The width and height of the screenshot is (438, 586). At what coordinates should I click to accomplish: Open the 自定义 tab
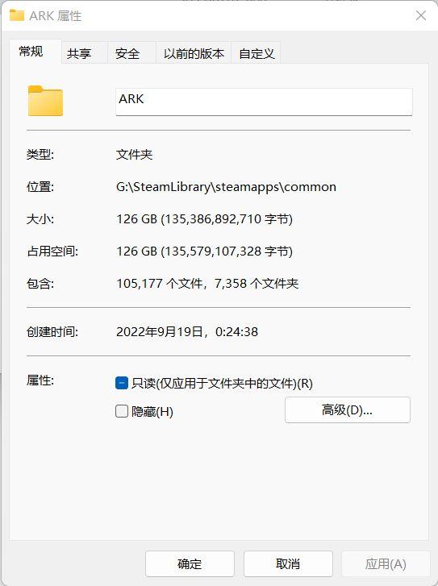(x=257, y=53)
